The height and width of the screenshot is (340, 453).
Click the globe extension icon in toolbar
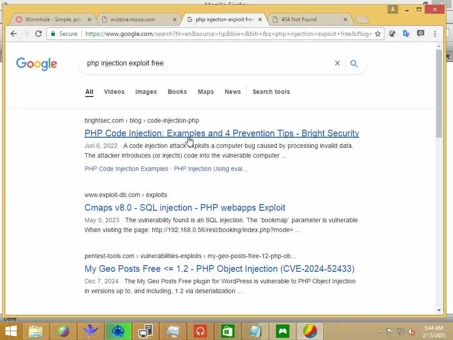pyautogui.click(x=392, y=34)
